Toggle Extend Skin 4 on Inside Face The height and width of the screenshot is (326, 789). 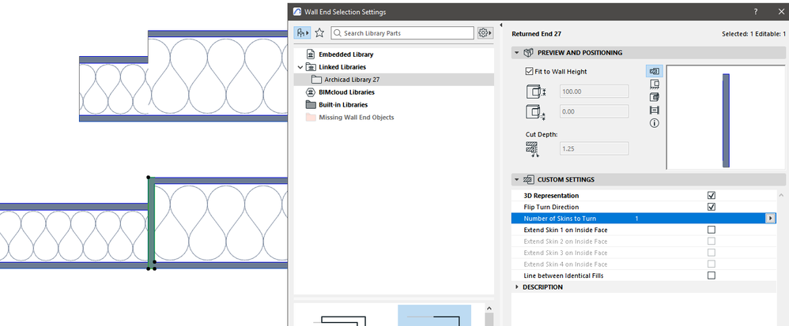pos(711,264)
